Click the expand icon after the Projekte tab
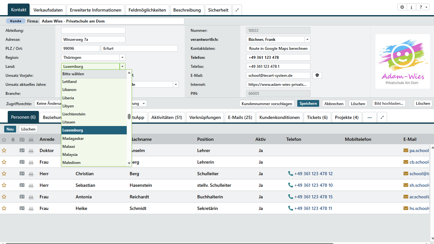 point(382,117)
